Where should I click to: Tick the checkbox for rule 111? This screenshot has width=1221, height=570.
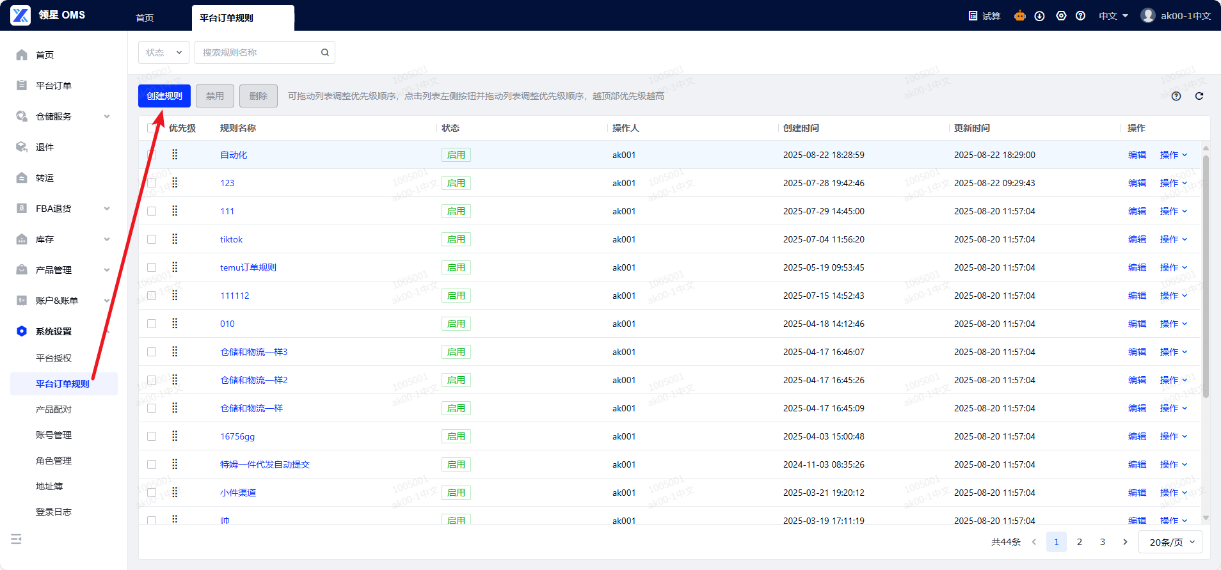[x=152, y=211]
